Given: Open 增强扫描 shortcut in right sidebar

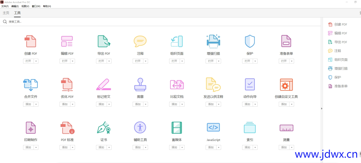Looking at the screenshot, I should 338,68.
